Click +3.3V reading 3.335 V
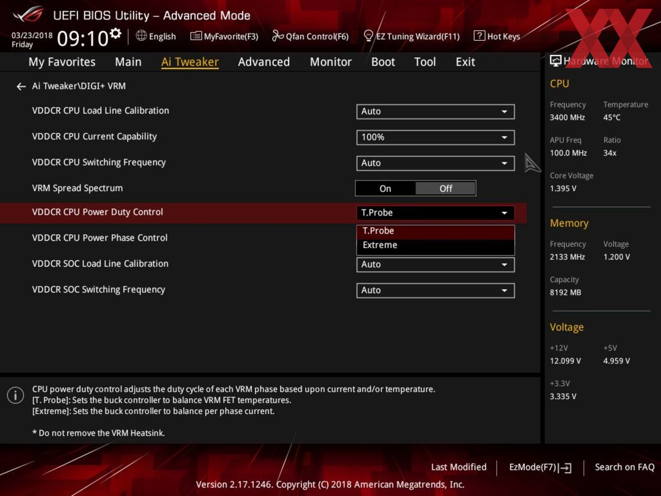This screenshot has height=496, width=661. [x=563, y=396]
